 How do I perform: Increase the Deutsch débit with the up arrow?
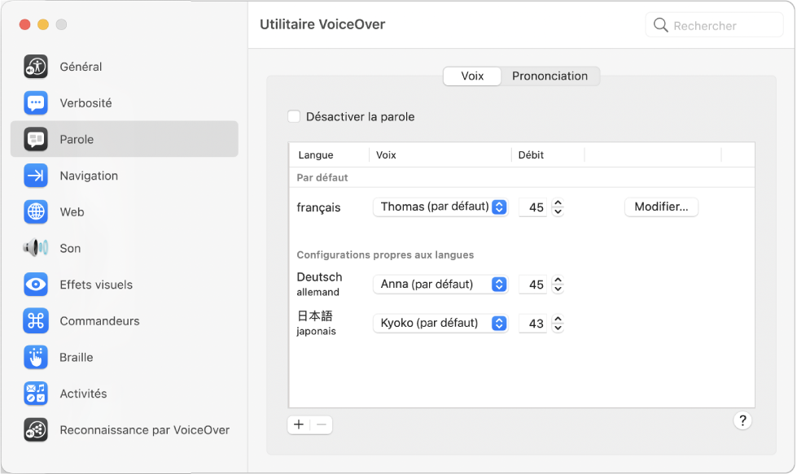tap(558, 280)
